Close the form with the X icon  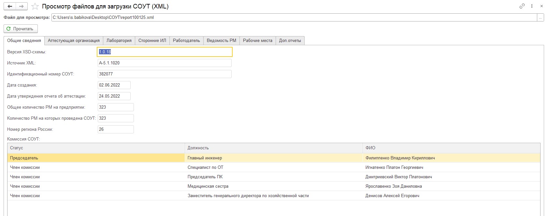point(541,6)
